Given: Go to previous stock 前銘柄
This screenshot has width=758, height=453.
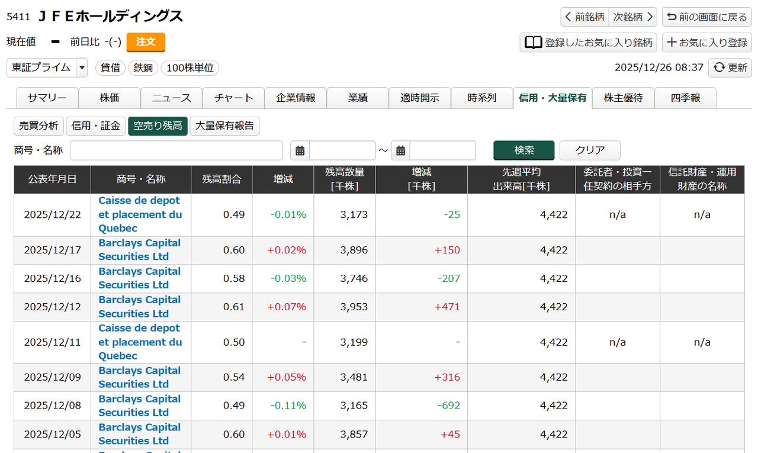Looking at the screenshot, I should tap(584, 17).
